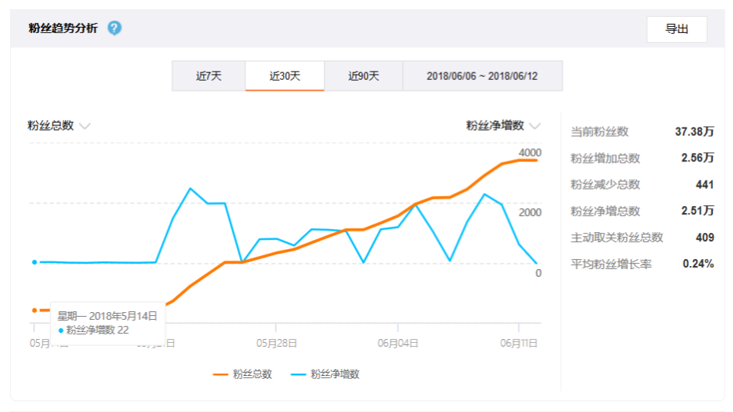Click the 粉丝趋势分析 panel title

pos(63,28)
